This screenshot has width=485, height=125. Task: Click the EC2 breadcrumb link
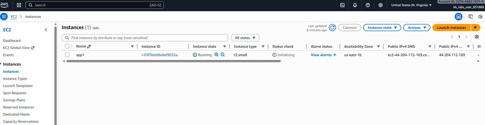(x=14, y=17)
